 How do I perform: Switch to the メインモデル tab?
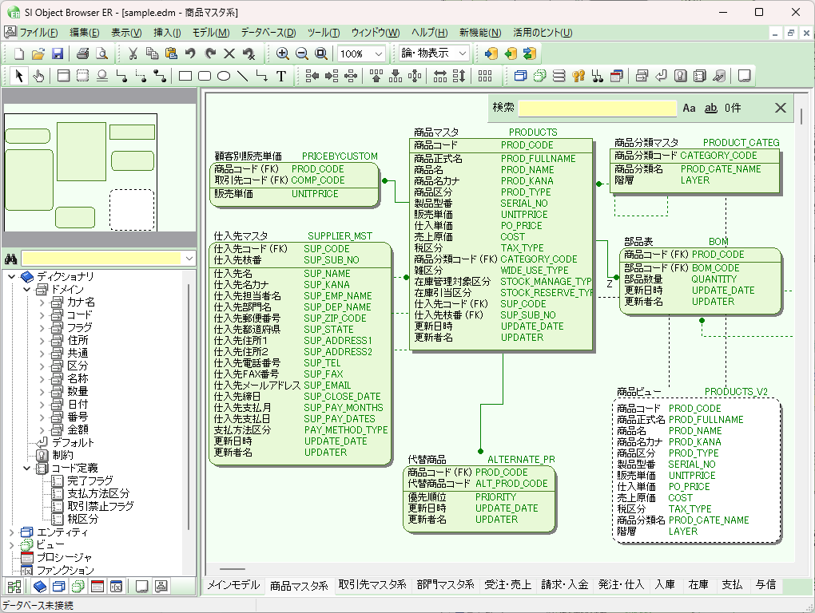tap(233, 585)
